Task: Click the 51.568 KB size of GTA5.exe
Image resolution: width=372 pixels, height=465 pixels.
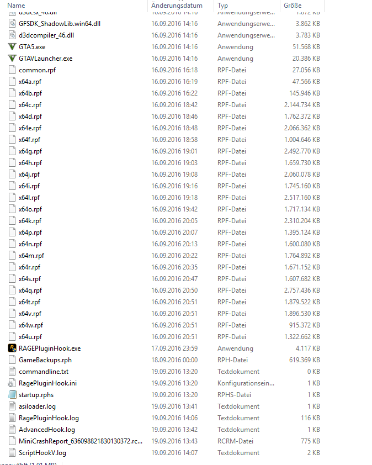Action: click(306, 47)
